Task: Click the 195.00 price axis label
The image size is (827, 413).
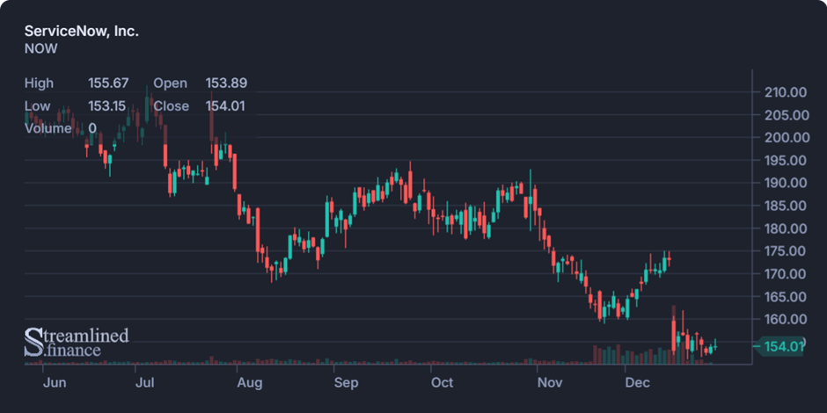Action: (x=787, y=160)
